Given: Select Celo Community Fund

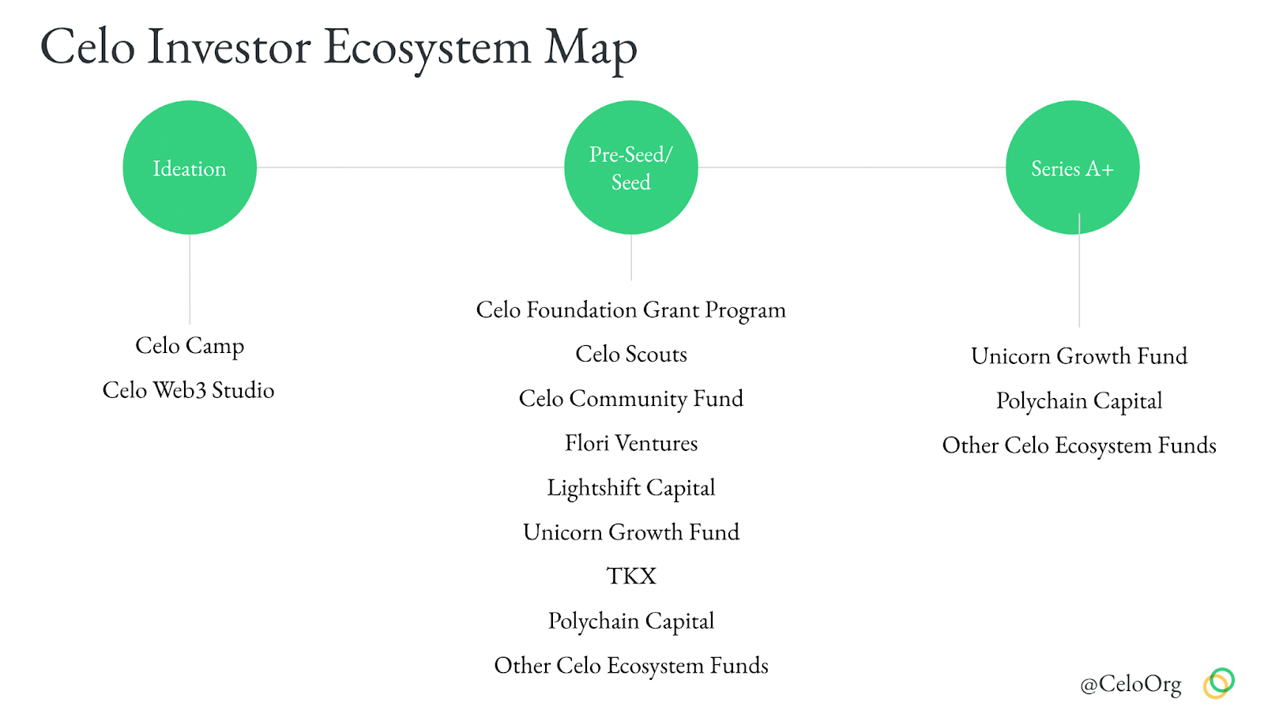Looking at the screenshot, I should [x=630, y=399].
